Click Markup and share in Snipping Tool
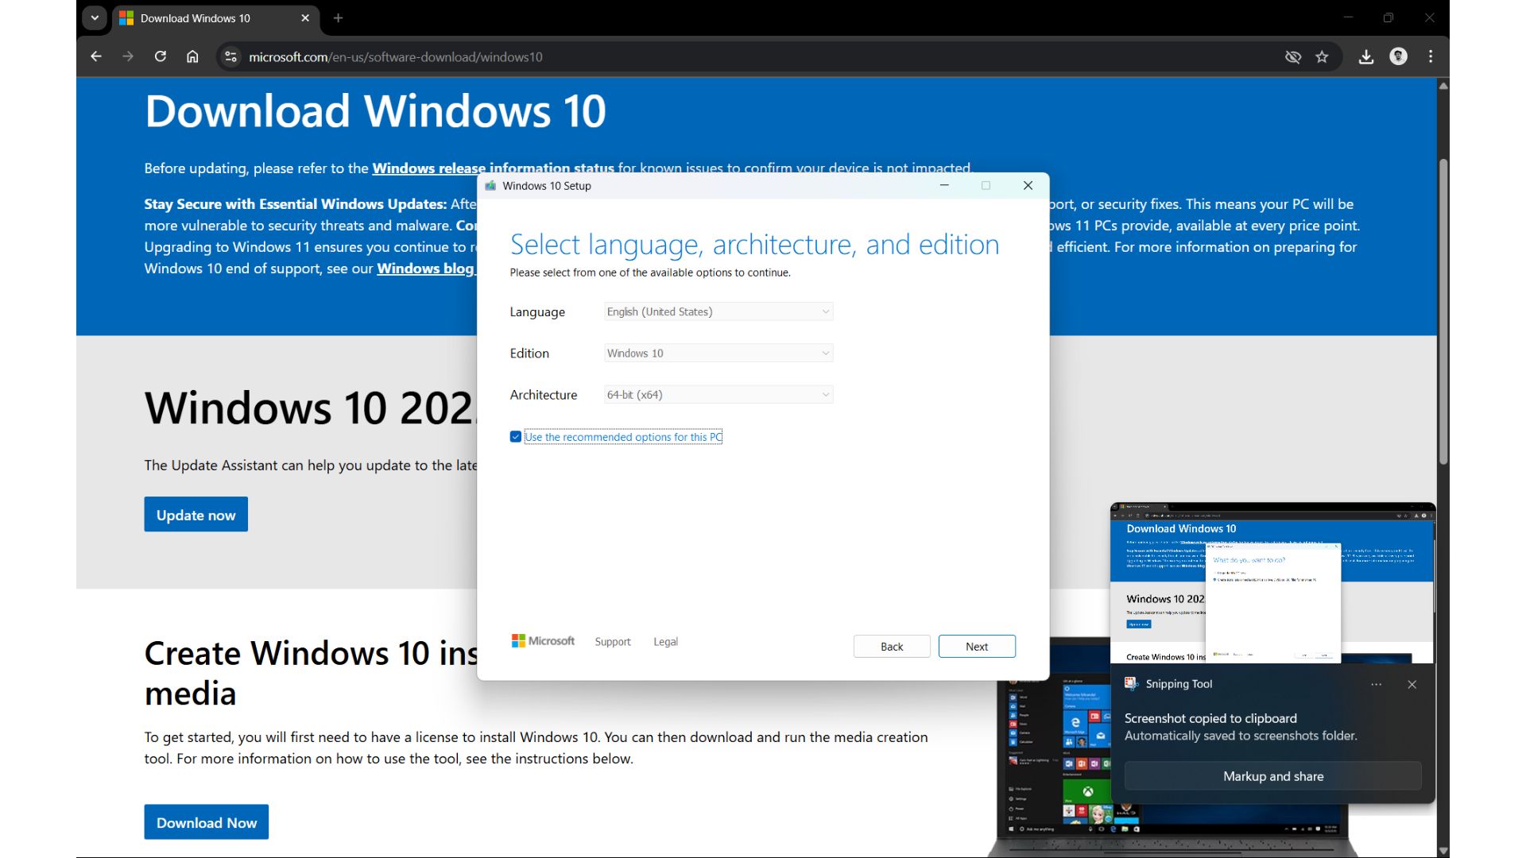The height and width of the screenshot is (858, 1526). (1272, 776)
